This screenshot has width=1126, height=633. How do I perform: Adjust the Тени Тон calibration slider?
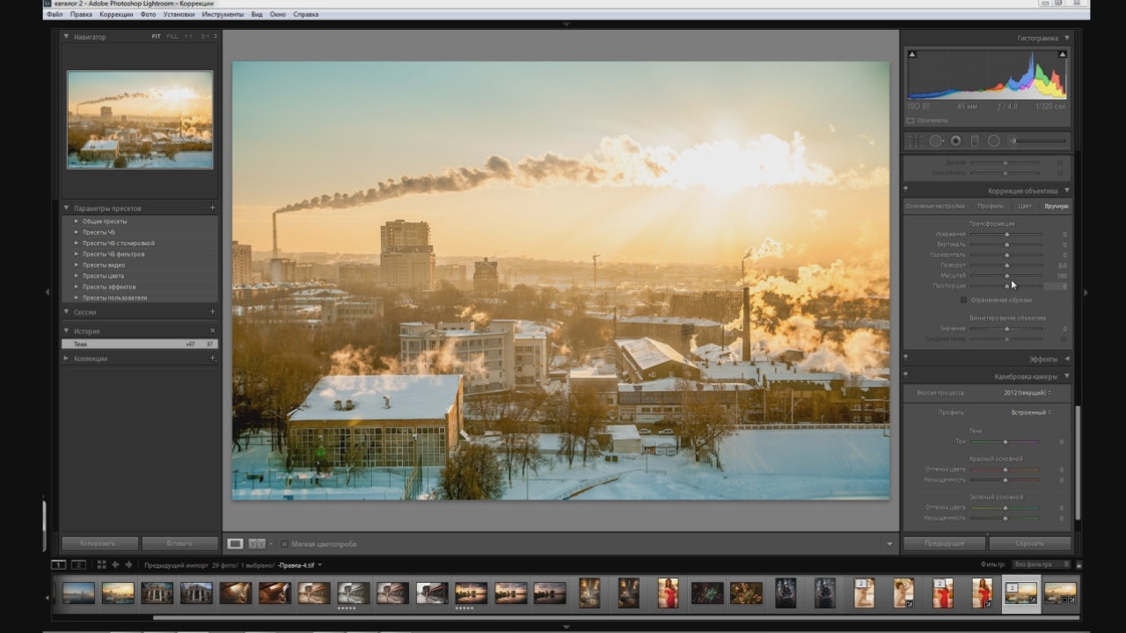point(1005,441)
